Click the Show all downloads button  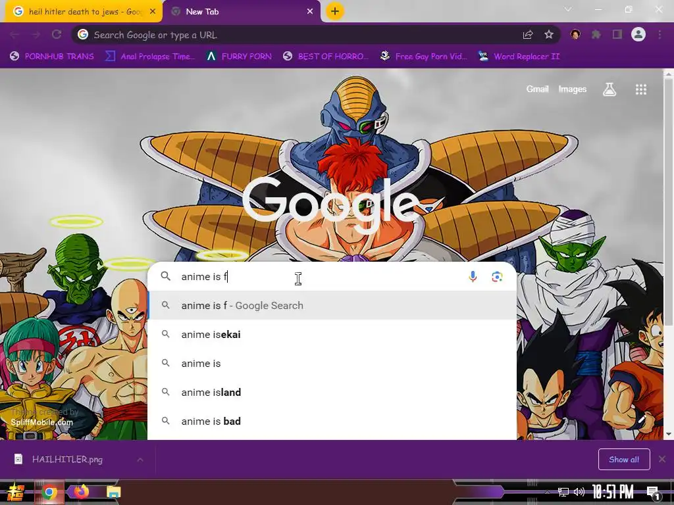[x=624, y=460]
